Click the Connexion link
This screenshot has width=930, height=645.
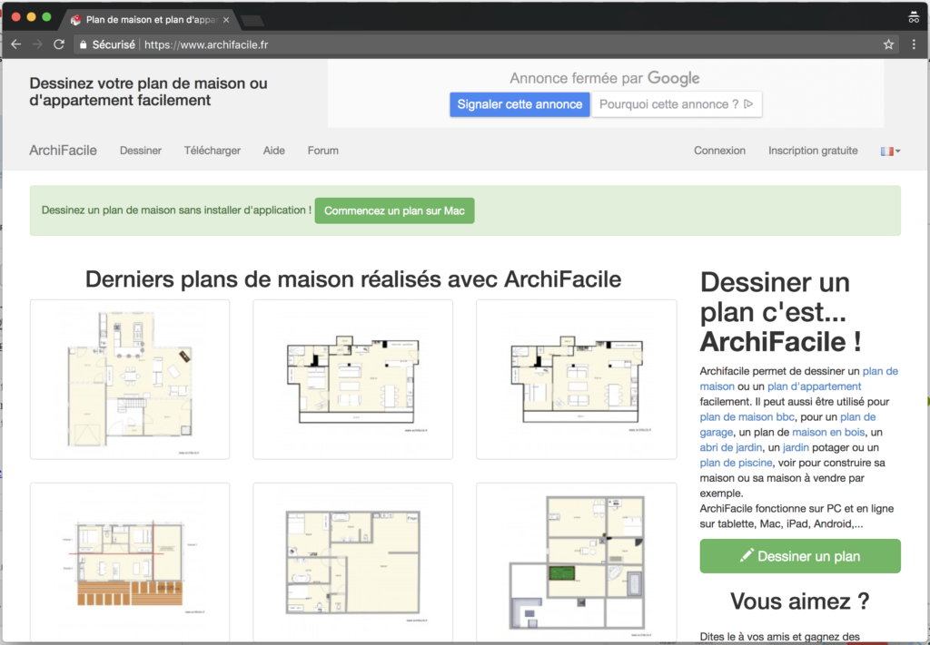tap(719, 151)
